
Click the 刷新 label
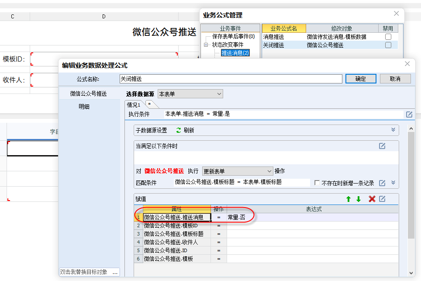pyautogui.click(x=189, y=130)
